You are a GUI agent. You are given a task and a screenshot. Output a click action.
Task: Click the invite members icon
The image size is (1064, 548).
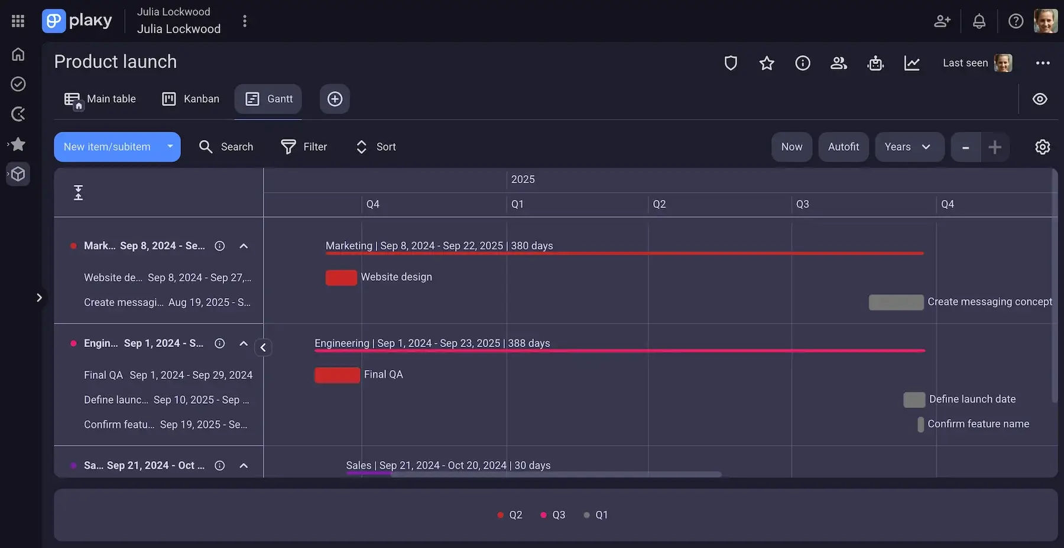[942, 21]
